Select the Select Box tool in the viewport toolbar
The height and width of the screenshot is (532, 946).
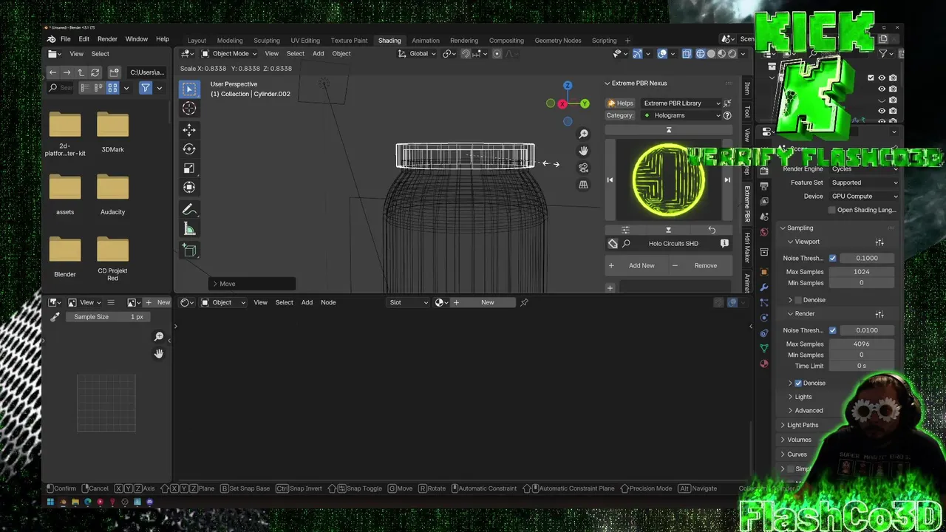click(x=189, y=89)
